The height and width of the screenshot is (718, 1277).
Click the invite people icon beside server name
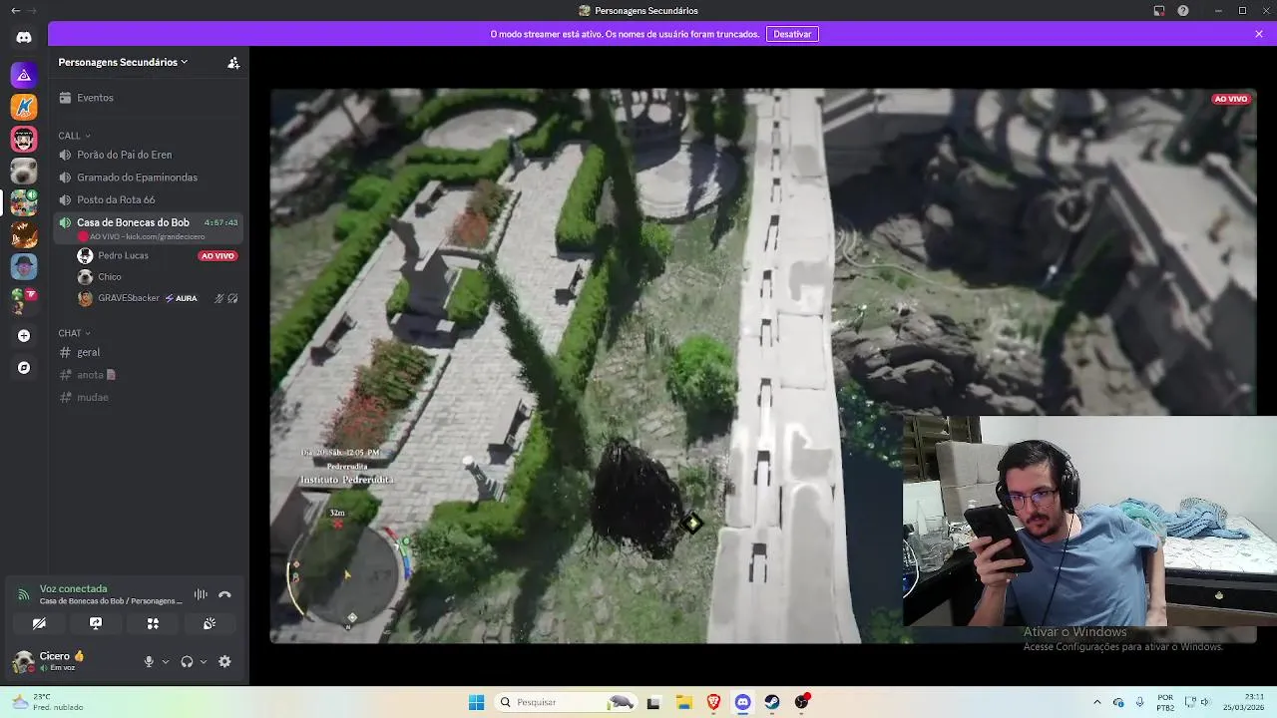point(233,62)
